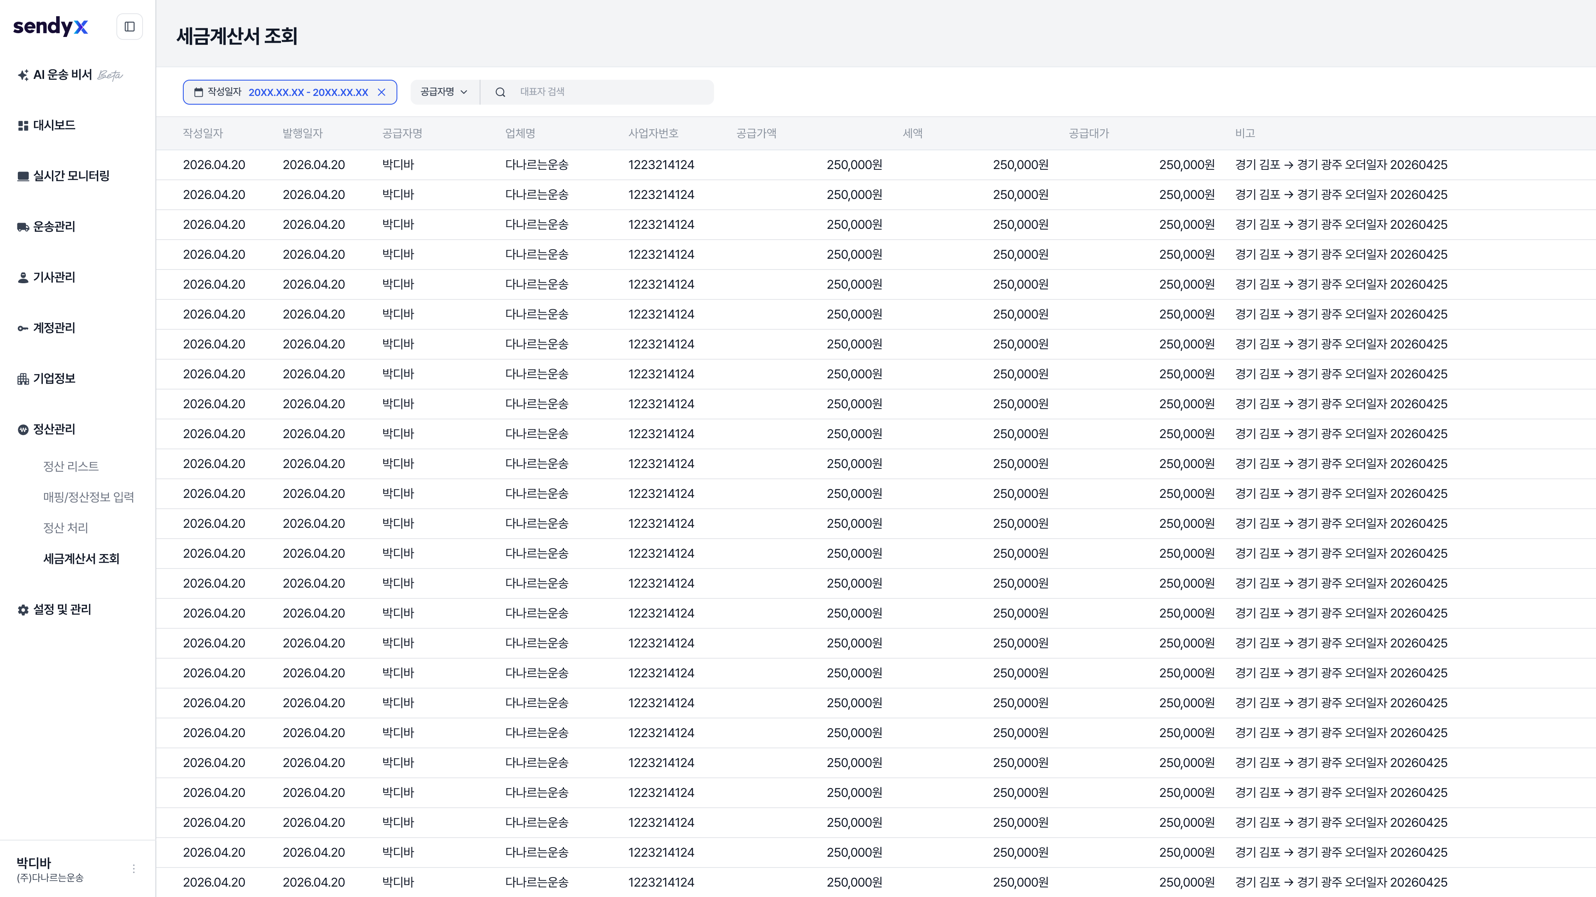Click the 정산관리 won-coin icon

point(23,430)
